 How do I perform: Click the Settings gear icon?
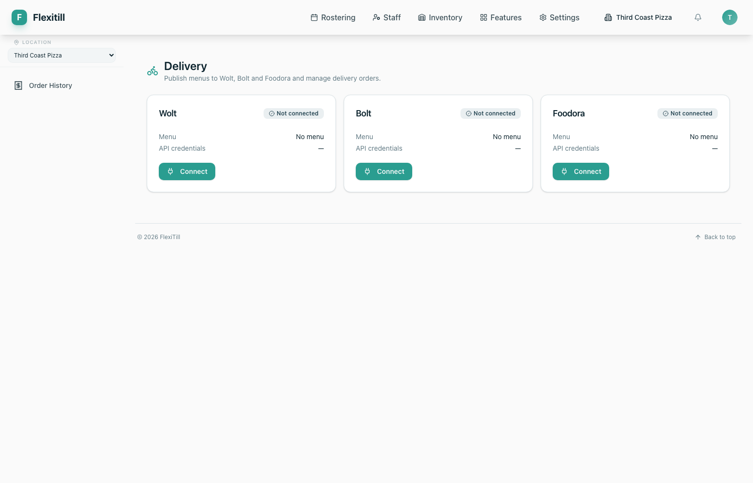coord(543,17)
